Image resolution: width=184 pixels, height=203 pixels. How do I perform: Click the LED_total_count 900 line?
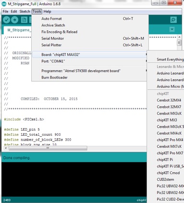click(32, 134)
